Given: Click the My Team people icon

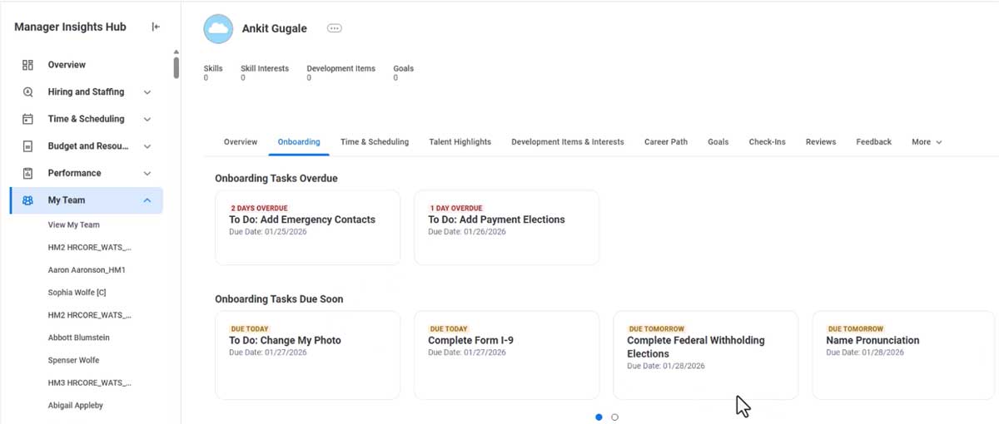Looking at the screenshot, I should (x=27, y=200).
